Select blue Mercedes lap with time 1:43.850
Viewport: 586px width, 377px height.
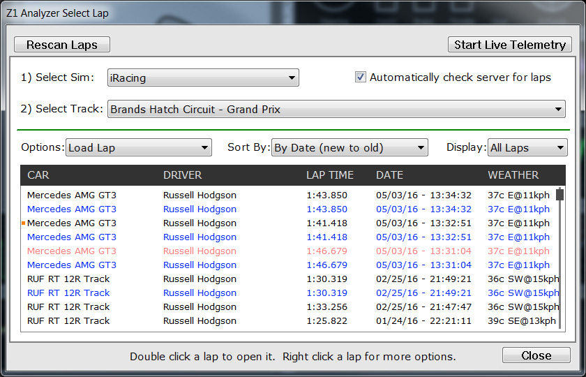[x=290, y=209]
